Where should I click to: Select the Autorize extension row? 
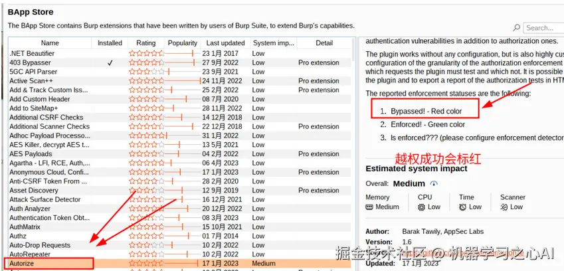click(180, 264)
